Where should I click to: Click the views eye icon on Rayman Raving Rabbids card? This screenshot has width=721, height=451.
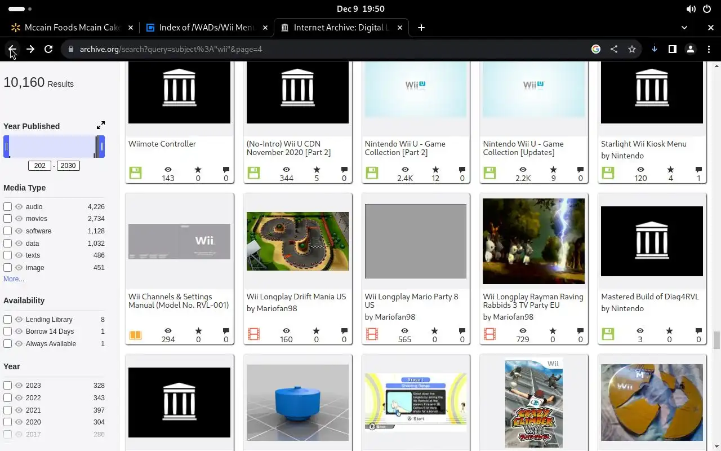pos(523,331)
